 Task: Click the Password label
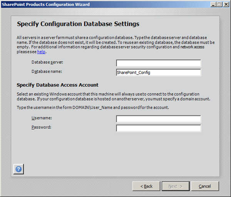(41, 127)
